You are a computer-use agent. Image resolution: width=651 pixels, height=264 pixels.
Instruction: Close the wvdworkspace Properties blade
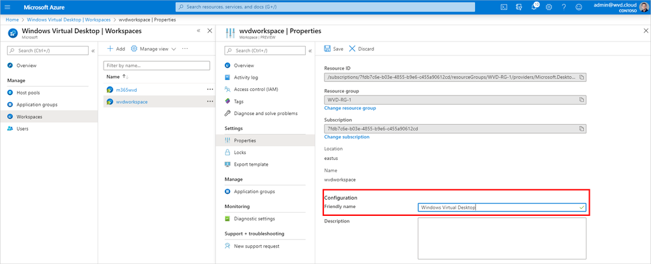pyautogui.click(x=646, y=31)
